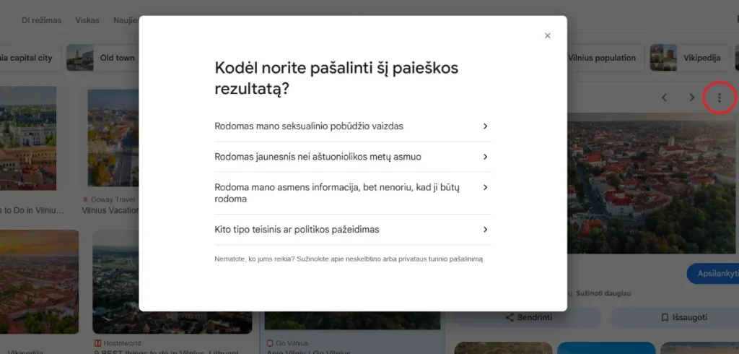This screenshot has height=354, width=739.
Task: Select 'Kito tipo teisinis ar politikos pažeidimas'
Action: (352, 230)
